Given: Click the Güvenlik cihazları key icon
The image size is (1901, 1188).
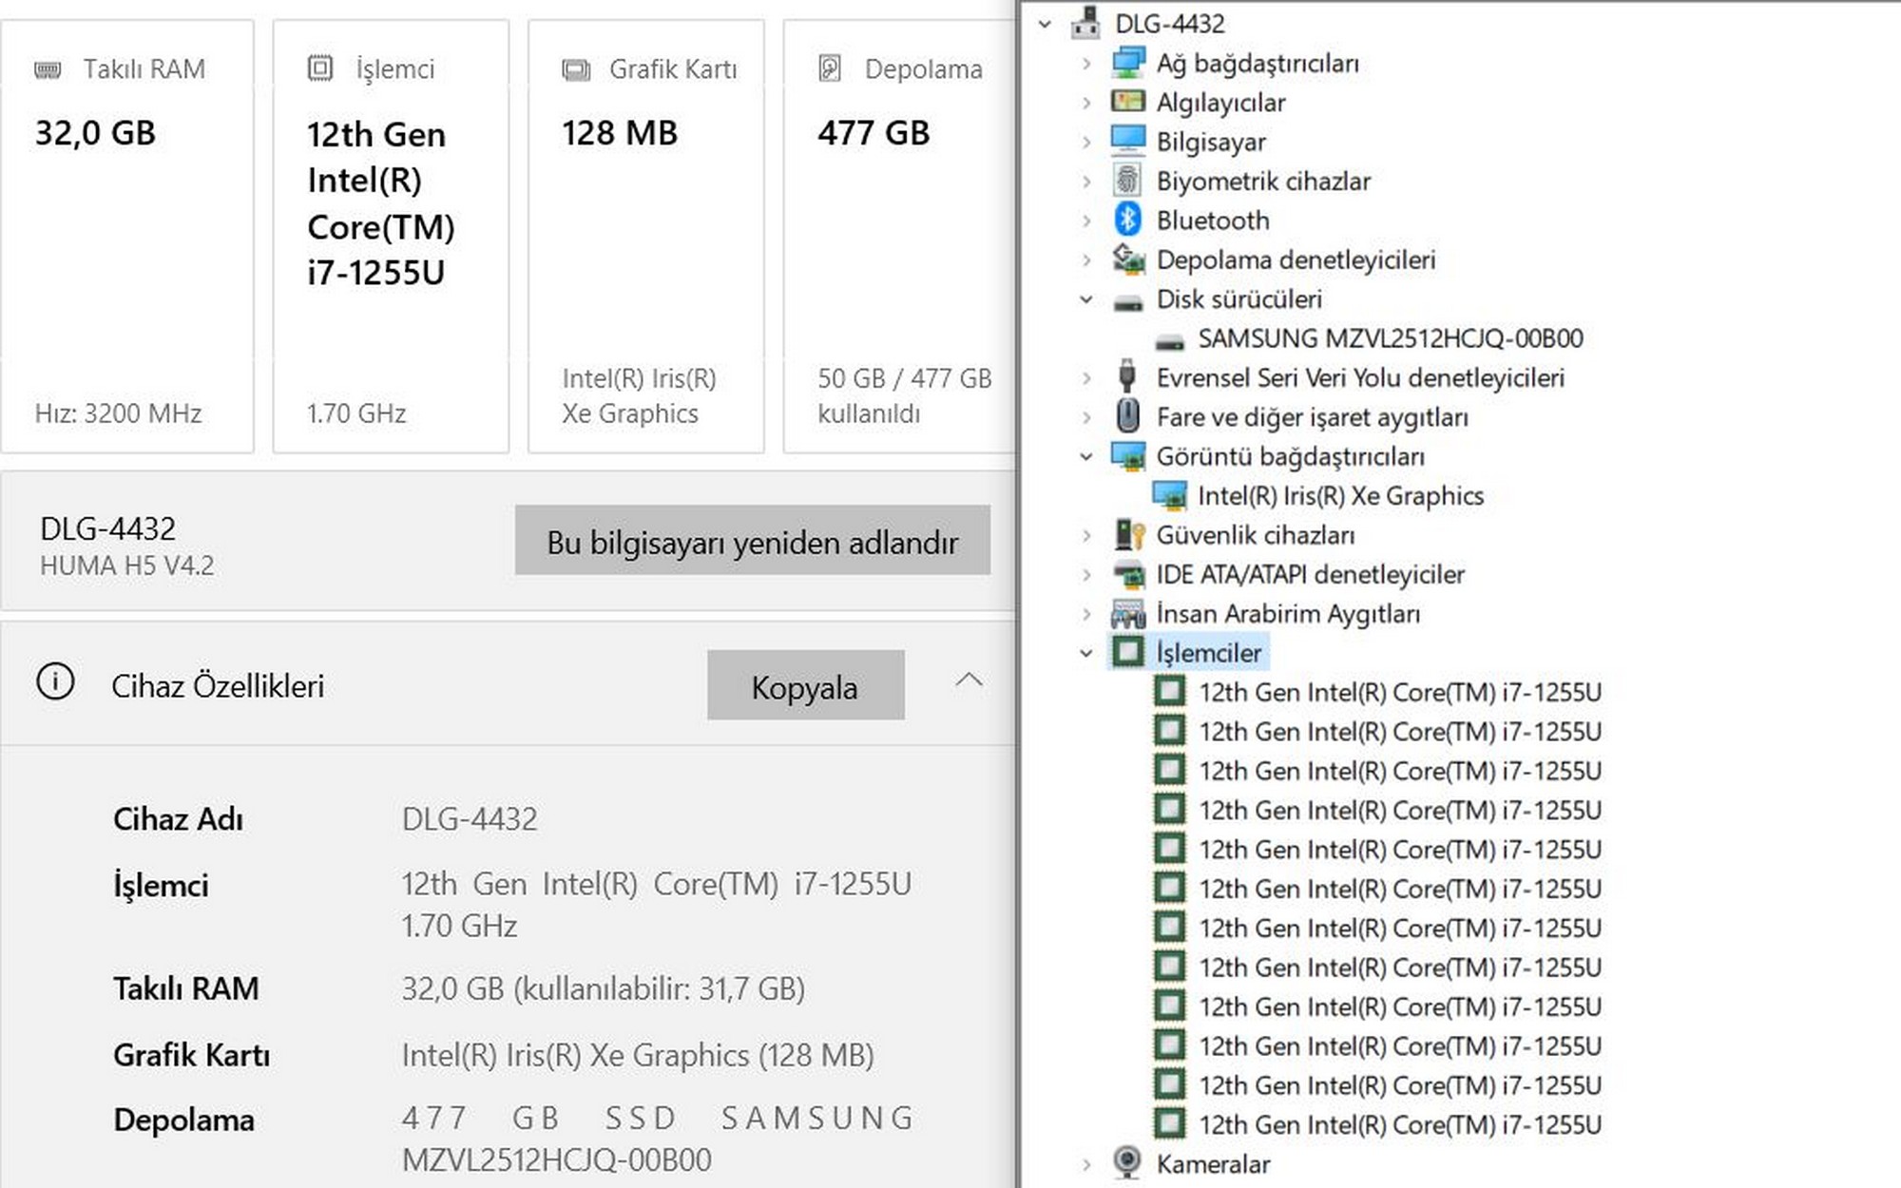Looking at the screenshot, I should [1128, 535].
